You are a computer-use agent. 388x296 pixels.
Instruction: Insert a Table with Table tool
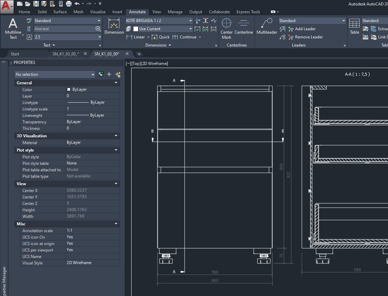coord(354,26)
